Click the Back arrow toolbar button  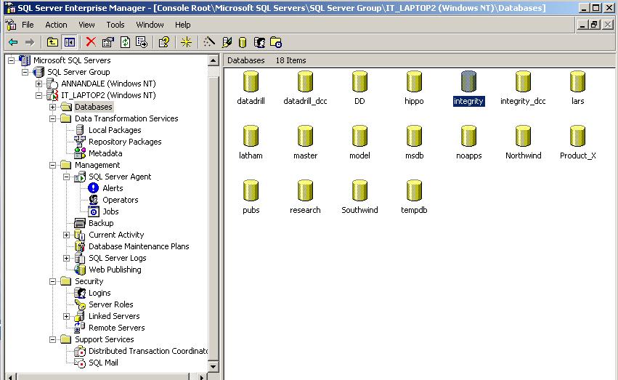click(x=13, y=42)
